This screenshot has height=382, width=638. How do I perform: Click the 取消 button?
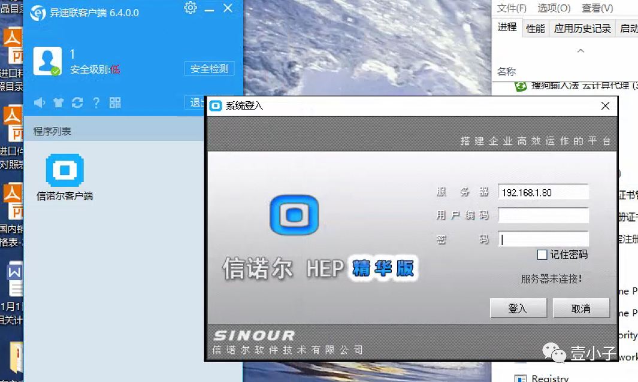581,308
